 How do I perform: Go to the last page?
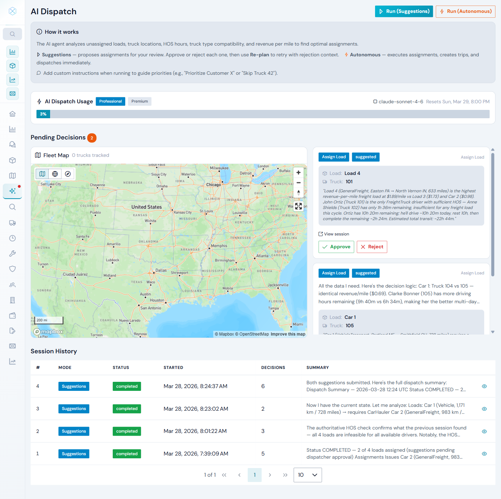[285, 475]
